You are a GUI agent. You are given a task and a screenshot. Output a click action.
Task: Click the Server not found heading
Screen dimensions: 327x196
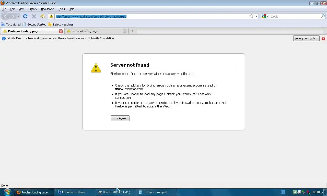(130, 65)
